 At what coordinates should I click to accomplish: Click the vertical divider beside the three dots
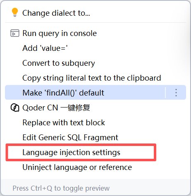point(165,93)
